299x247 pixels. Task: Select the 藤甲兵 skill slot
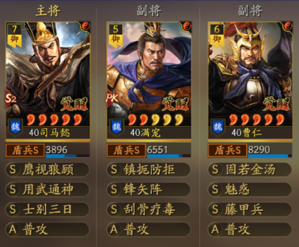pyautogui.click(x=249, y=209)
